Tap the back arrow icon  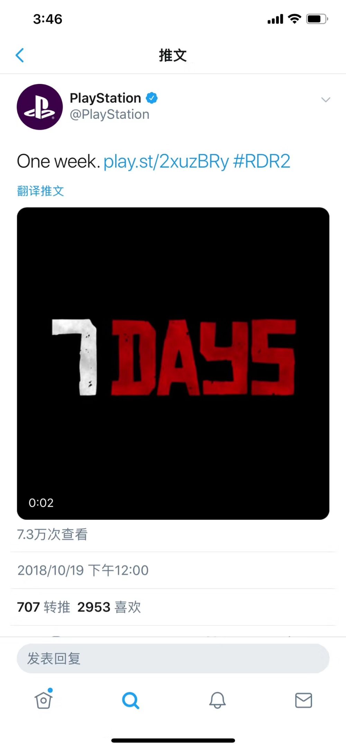20,55
